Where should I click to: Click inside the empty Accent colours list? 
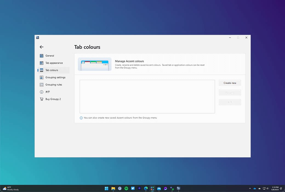click(147, 96)
